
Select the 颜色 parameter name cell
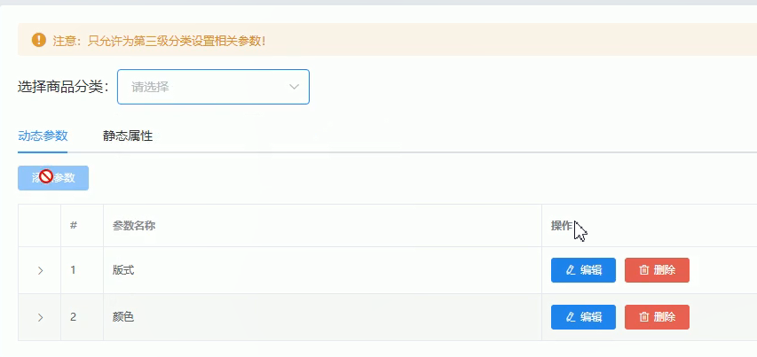pyautogui.click(x=322, y=317)
